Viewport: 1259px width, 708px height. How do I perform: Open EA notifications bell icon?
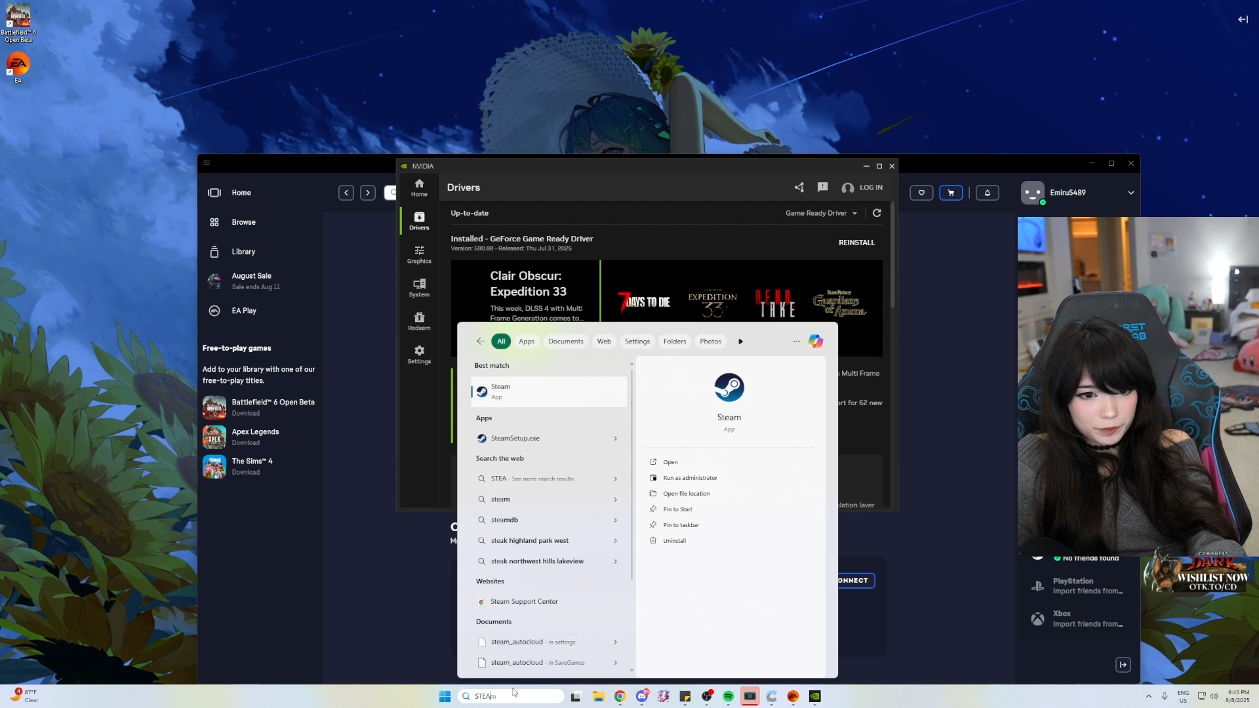(x=987, y=193)
